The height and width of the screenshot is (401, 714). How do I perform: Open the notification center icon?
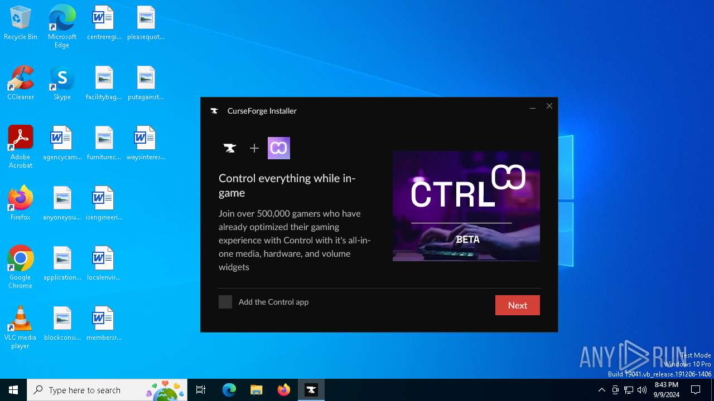pyautogui.click(x=696, y=390)
